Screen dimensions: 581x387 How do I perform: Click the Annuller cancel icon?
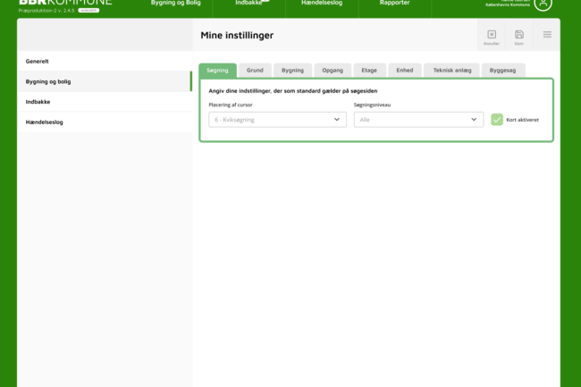coord(491,35)
